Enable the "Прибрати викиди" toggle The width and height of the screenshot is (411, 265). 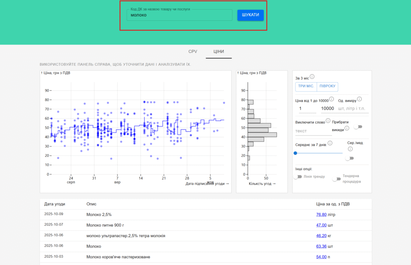tap(357, 127)
